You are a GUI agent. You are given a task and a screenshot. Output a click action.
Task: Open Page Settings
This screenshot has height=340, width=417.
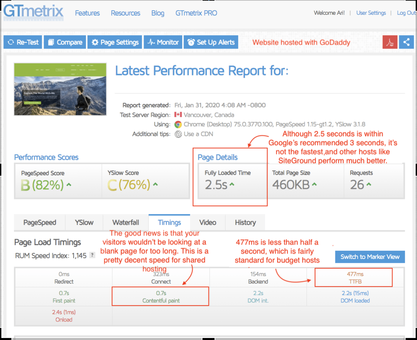click(115, 42)
